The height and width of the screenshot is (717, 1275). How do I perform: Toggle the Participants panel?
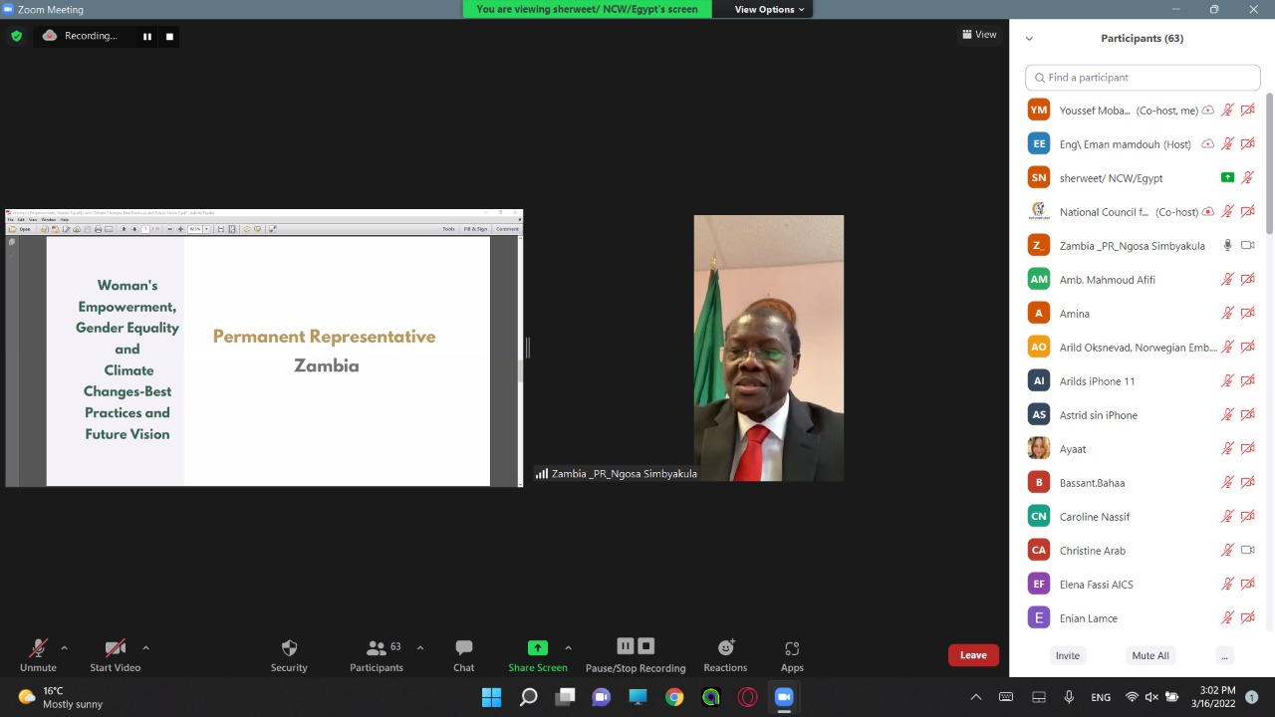coord(377,654)
